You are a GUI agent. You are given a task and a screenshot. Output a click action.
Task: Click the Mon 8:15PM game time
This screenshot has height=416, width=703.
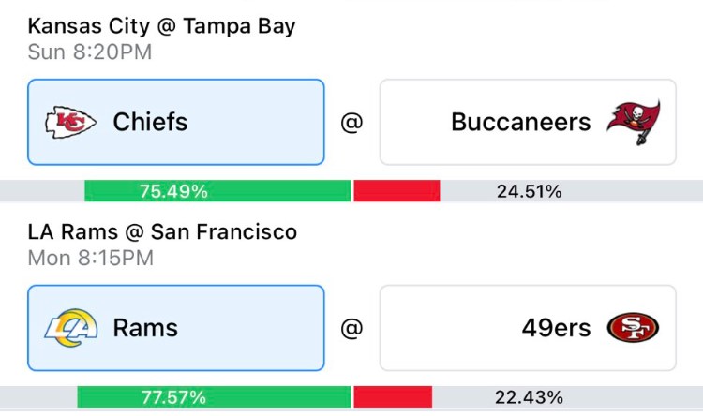pyautogui.click(x=91, y=259)
